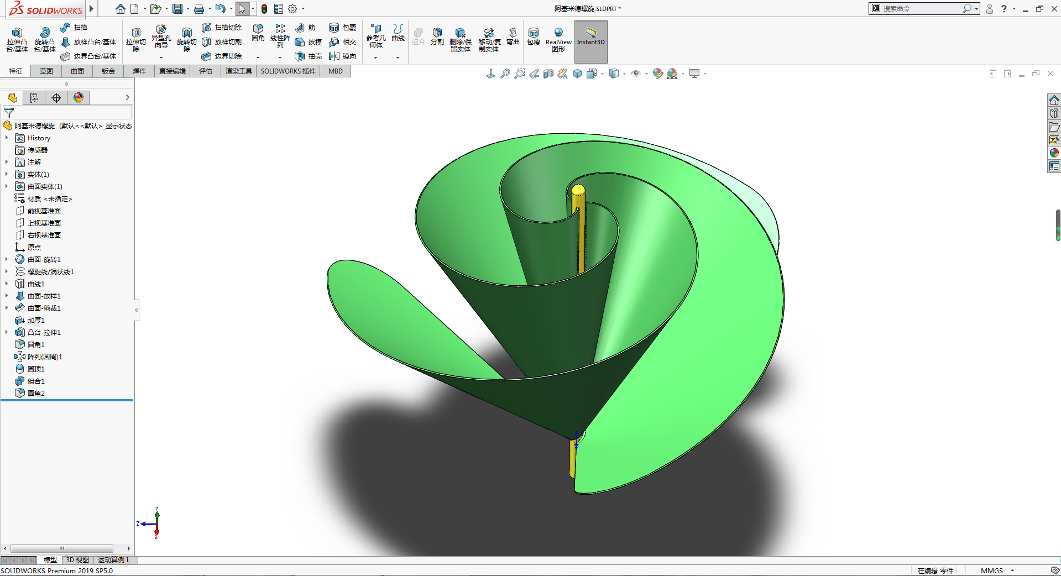This screenshot has width=1061, height=576.
Task: Select the 圆角 fillet tool
Action: 258,33
